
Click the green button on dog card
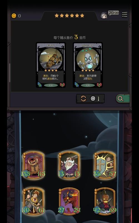51,85
